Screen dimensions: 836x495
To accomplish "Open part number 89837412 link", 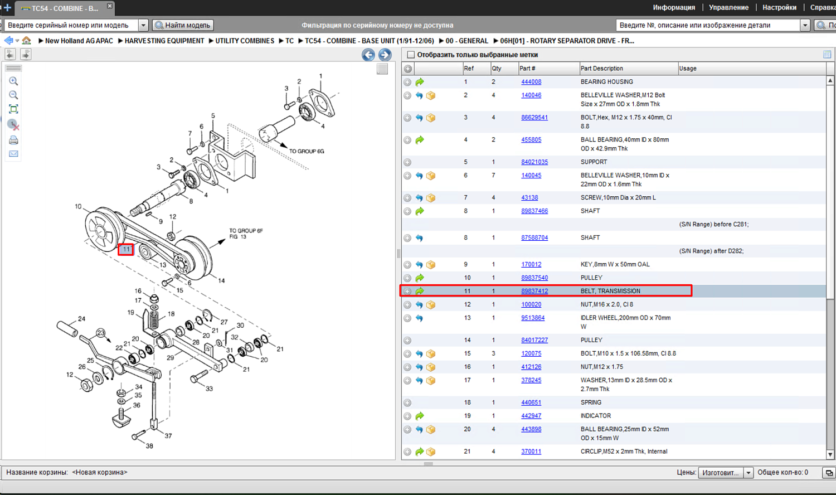I will pos(534,291).
